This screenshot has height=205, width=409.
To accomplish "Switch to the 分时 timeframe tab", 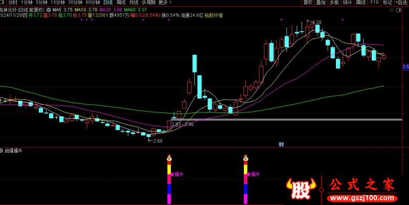I will (x=12, y=3).
